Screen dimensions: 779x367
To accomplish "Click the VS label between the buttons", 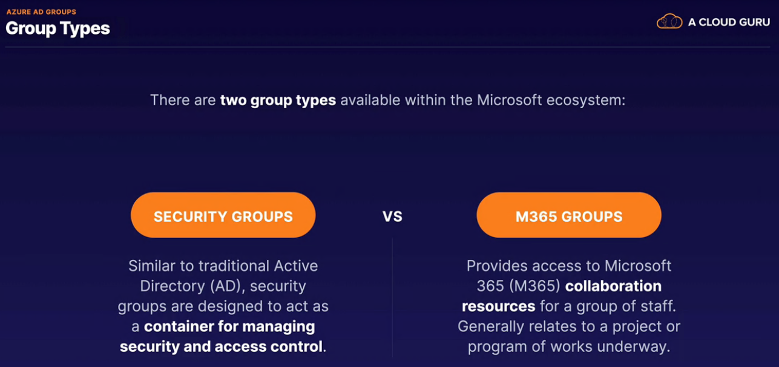I will tap(392, 216).
